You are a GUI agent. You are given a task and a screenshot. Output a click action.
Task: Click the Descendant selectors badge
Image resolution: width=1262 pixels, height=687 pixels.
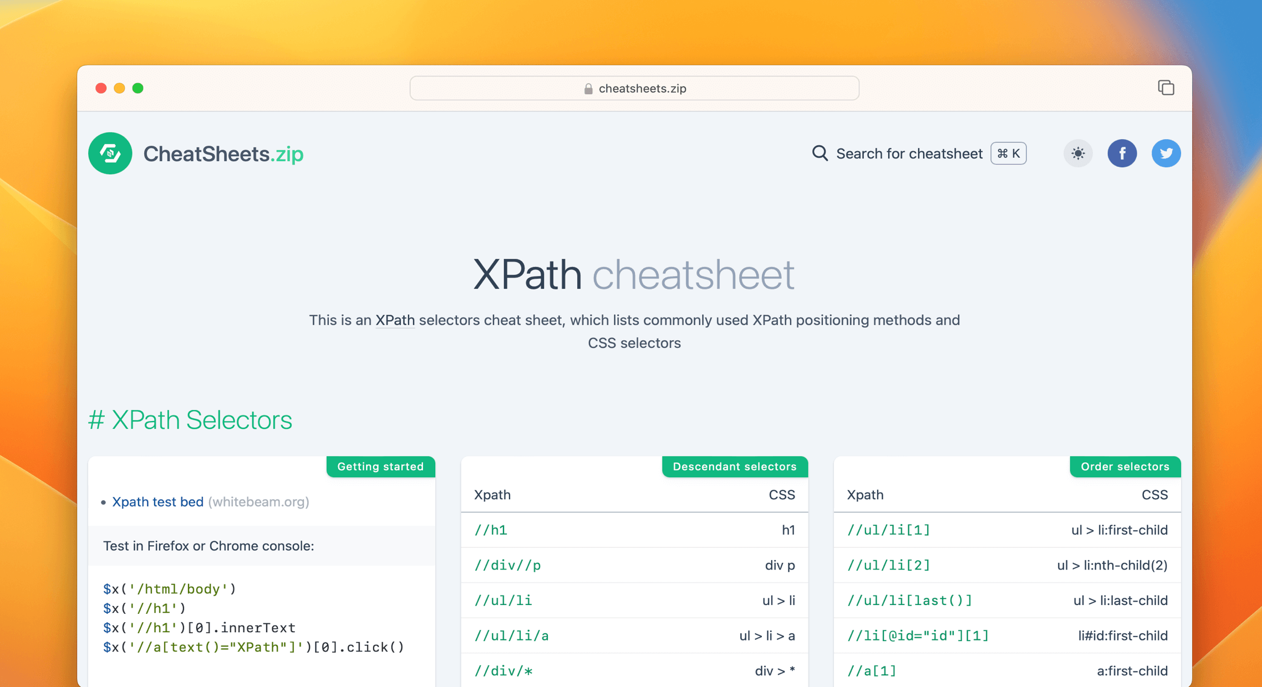click(x=735, y=466)
